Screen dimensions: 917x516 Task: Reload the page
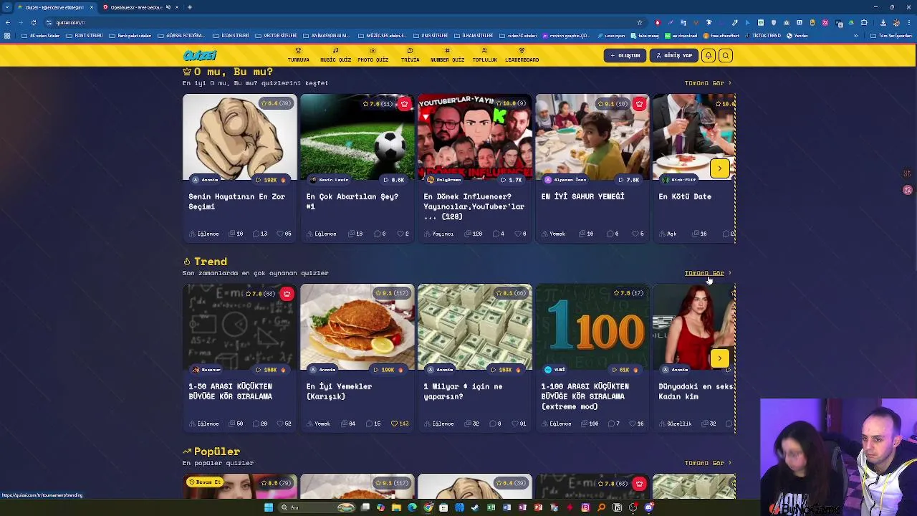point(33,22)
